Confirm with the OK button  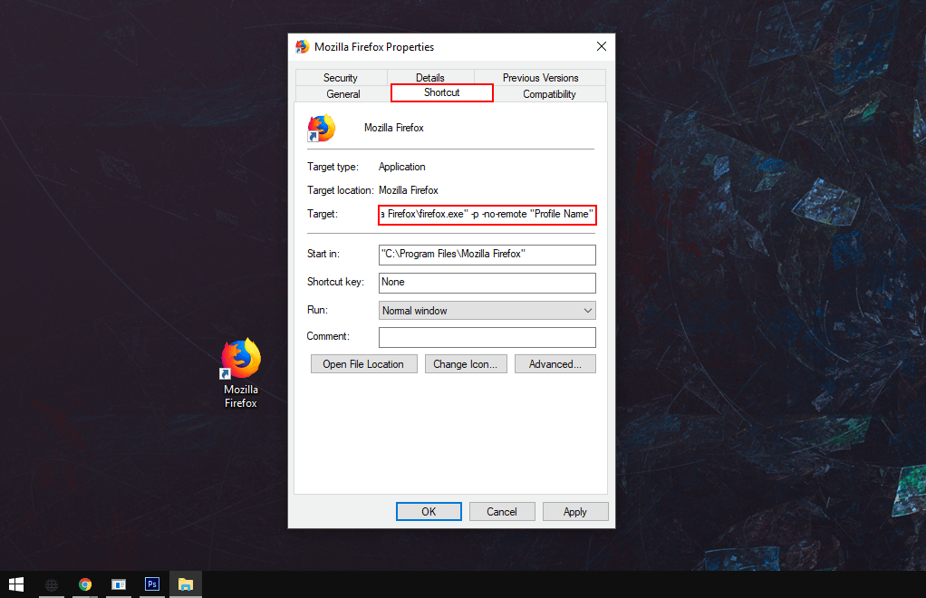point(429,512)
